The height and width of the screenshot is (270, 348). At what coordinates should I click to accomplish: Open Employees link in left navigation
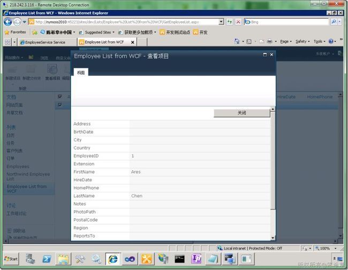point(18,166)
